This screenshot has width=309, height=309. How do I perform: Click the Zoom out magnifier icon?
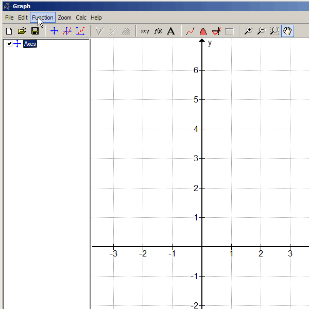pyautogui.click(x=261, y=31)
